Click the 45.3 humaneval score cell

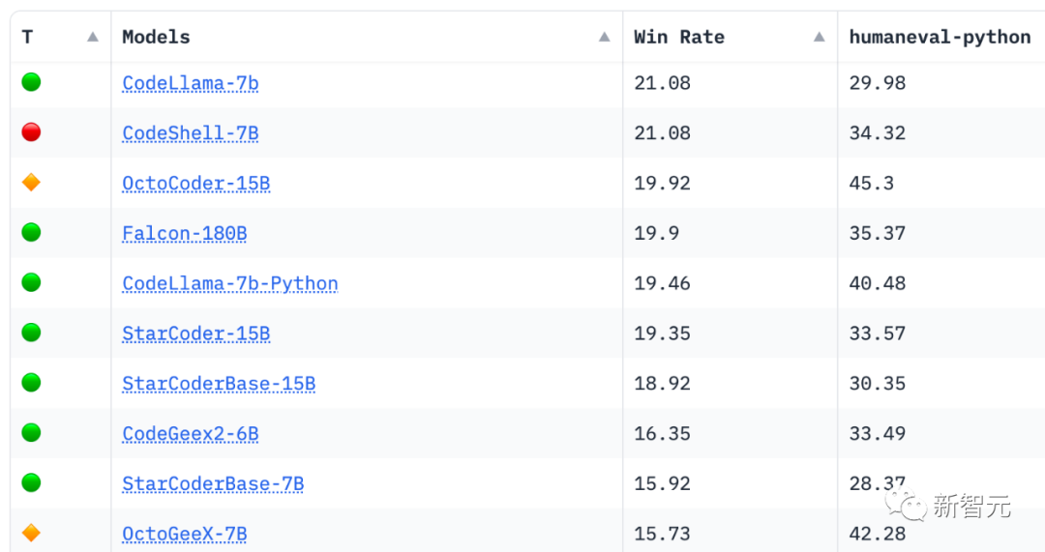872,183
